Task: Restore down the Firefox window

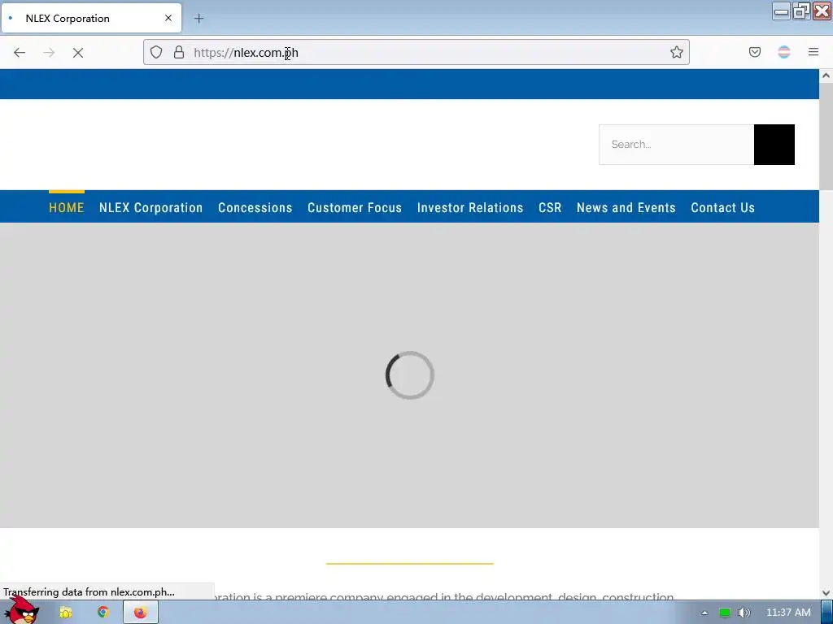Action: pyautogui.click(x=801, y=11)
